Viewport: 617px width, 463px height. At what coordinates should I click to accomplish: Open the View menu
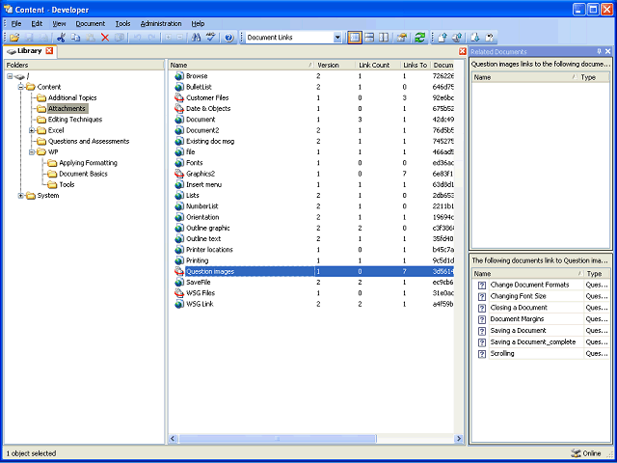(59, 23)
